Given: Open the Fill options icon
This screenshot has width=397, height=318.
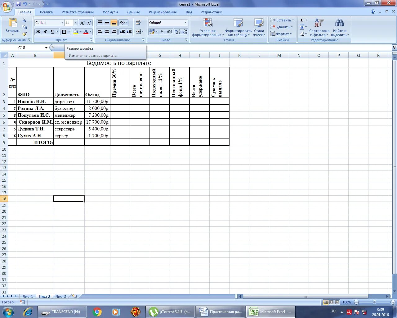Looking at the screenshot, I should click(302, 27).
